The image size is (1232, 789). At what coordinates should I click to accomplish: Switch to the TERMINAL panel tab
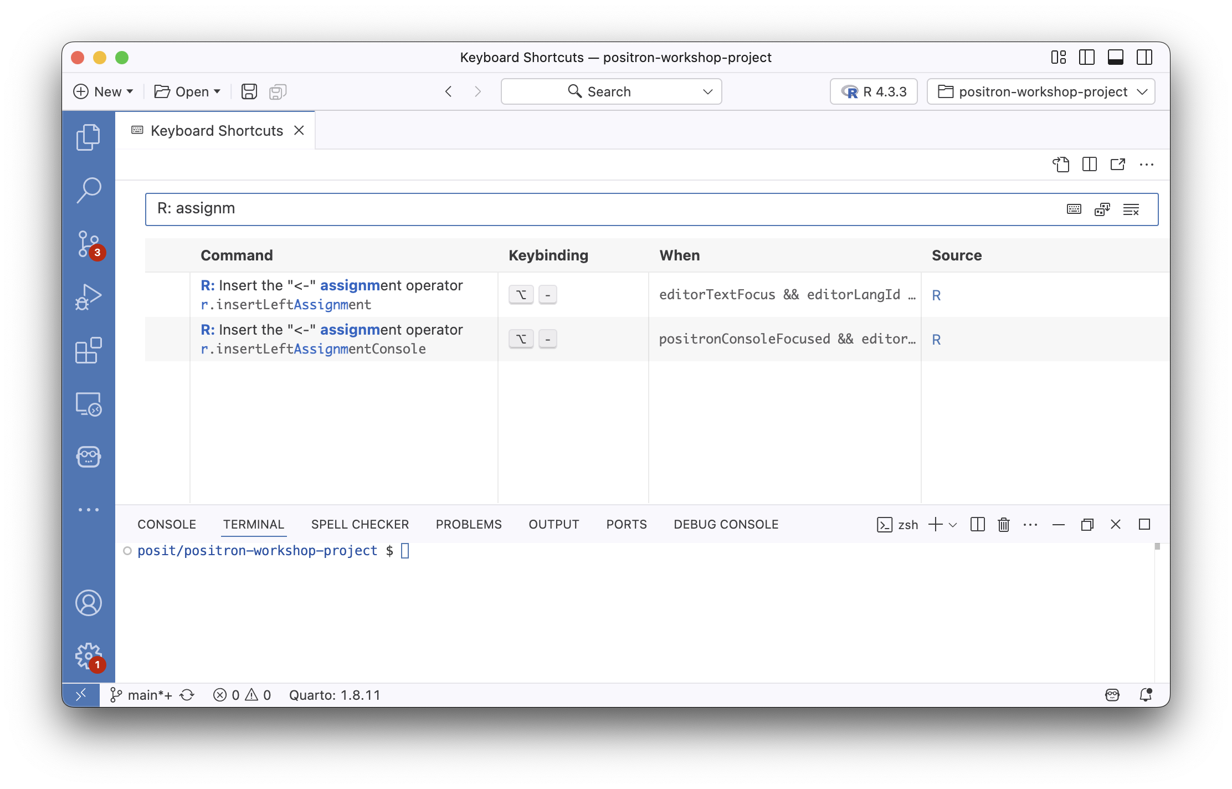tap(254, 524)
